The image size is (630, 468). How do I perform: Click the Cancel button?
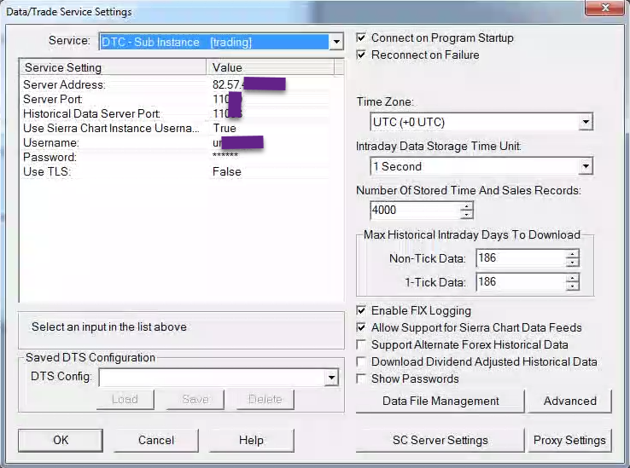click(x=156, y=441)
